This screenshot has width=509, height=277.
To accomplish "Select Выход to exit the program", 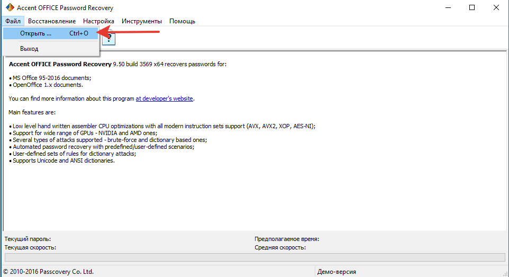I will (29, 49).
